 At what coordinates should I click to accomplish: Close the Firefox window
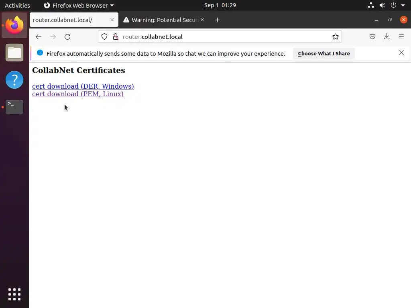click(404, 20)
